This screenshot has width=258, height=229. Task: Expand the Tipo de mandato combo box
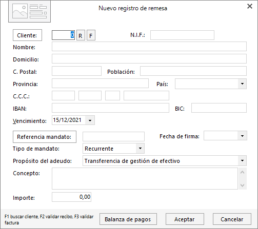click(x=140, y=148)
